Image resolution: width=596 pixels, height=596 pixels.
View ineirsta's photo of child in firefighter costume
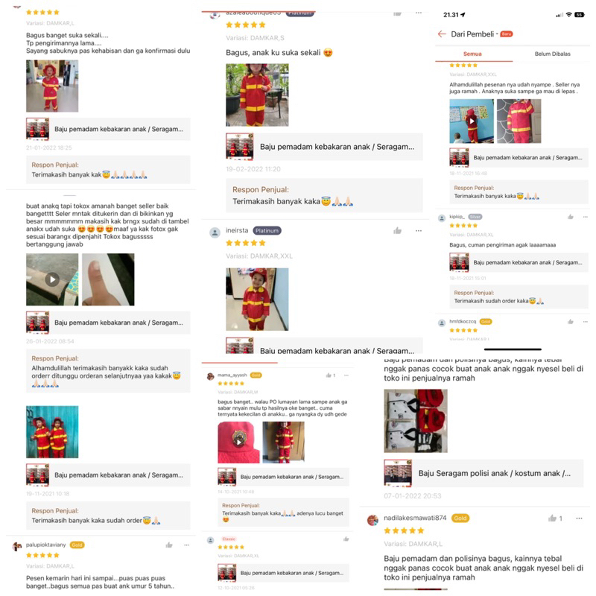[x=257, y=299]
